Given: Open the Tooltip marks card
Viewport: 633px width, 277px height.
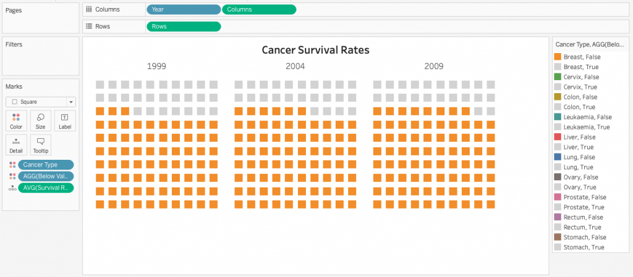Looking at the screenshot, I should [x=40, y=144].
